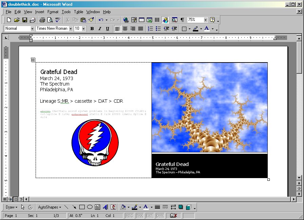Justify the text
The height and width of the screenshot is (220, 304).
coord(141,29)
